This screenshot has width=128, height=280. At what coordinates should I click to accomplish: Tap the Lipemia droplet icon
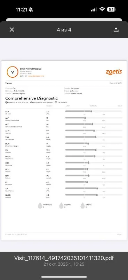point(61,205)
